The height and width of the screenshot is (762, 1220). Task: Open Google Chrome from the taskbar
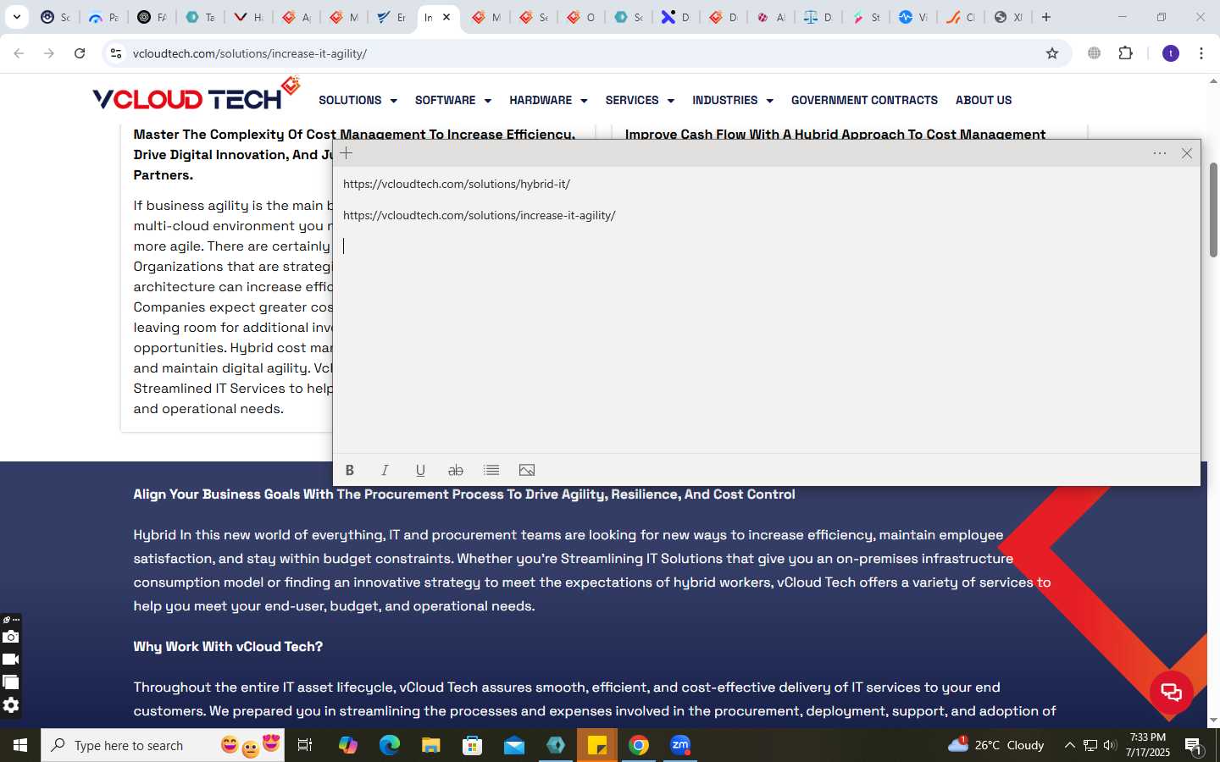click(639, 745)
